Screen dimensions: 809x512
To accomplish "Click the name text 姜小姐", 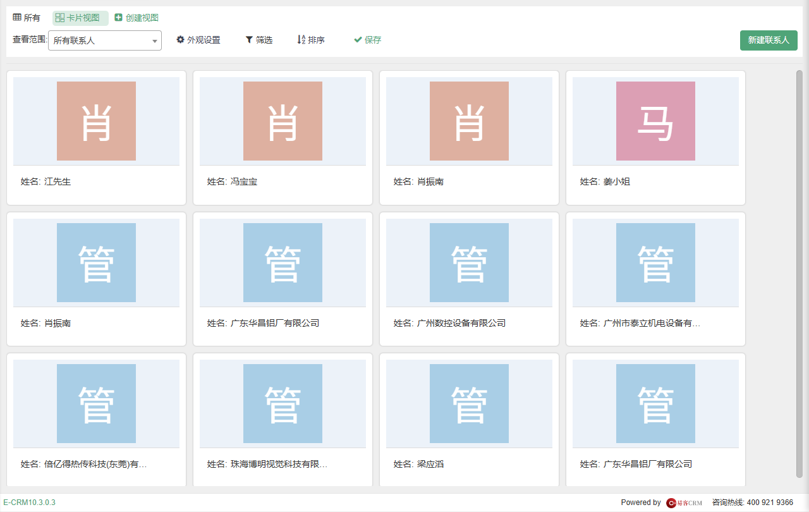I will [x=617, y=182].
